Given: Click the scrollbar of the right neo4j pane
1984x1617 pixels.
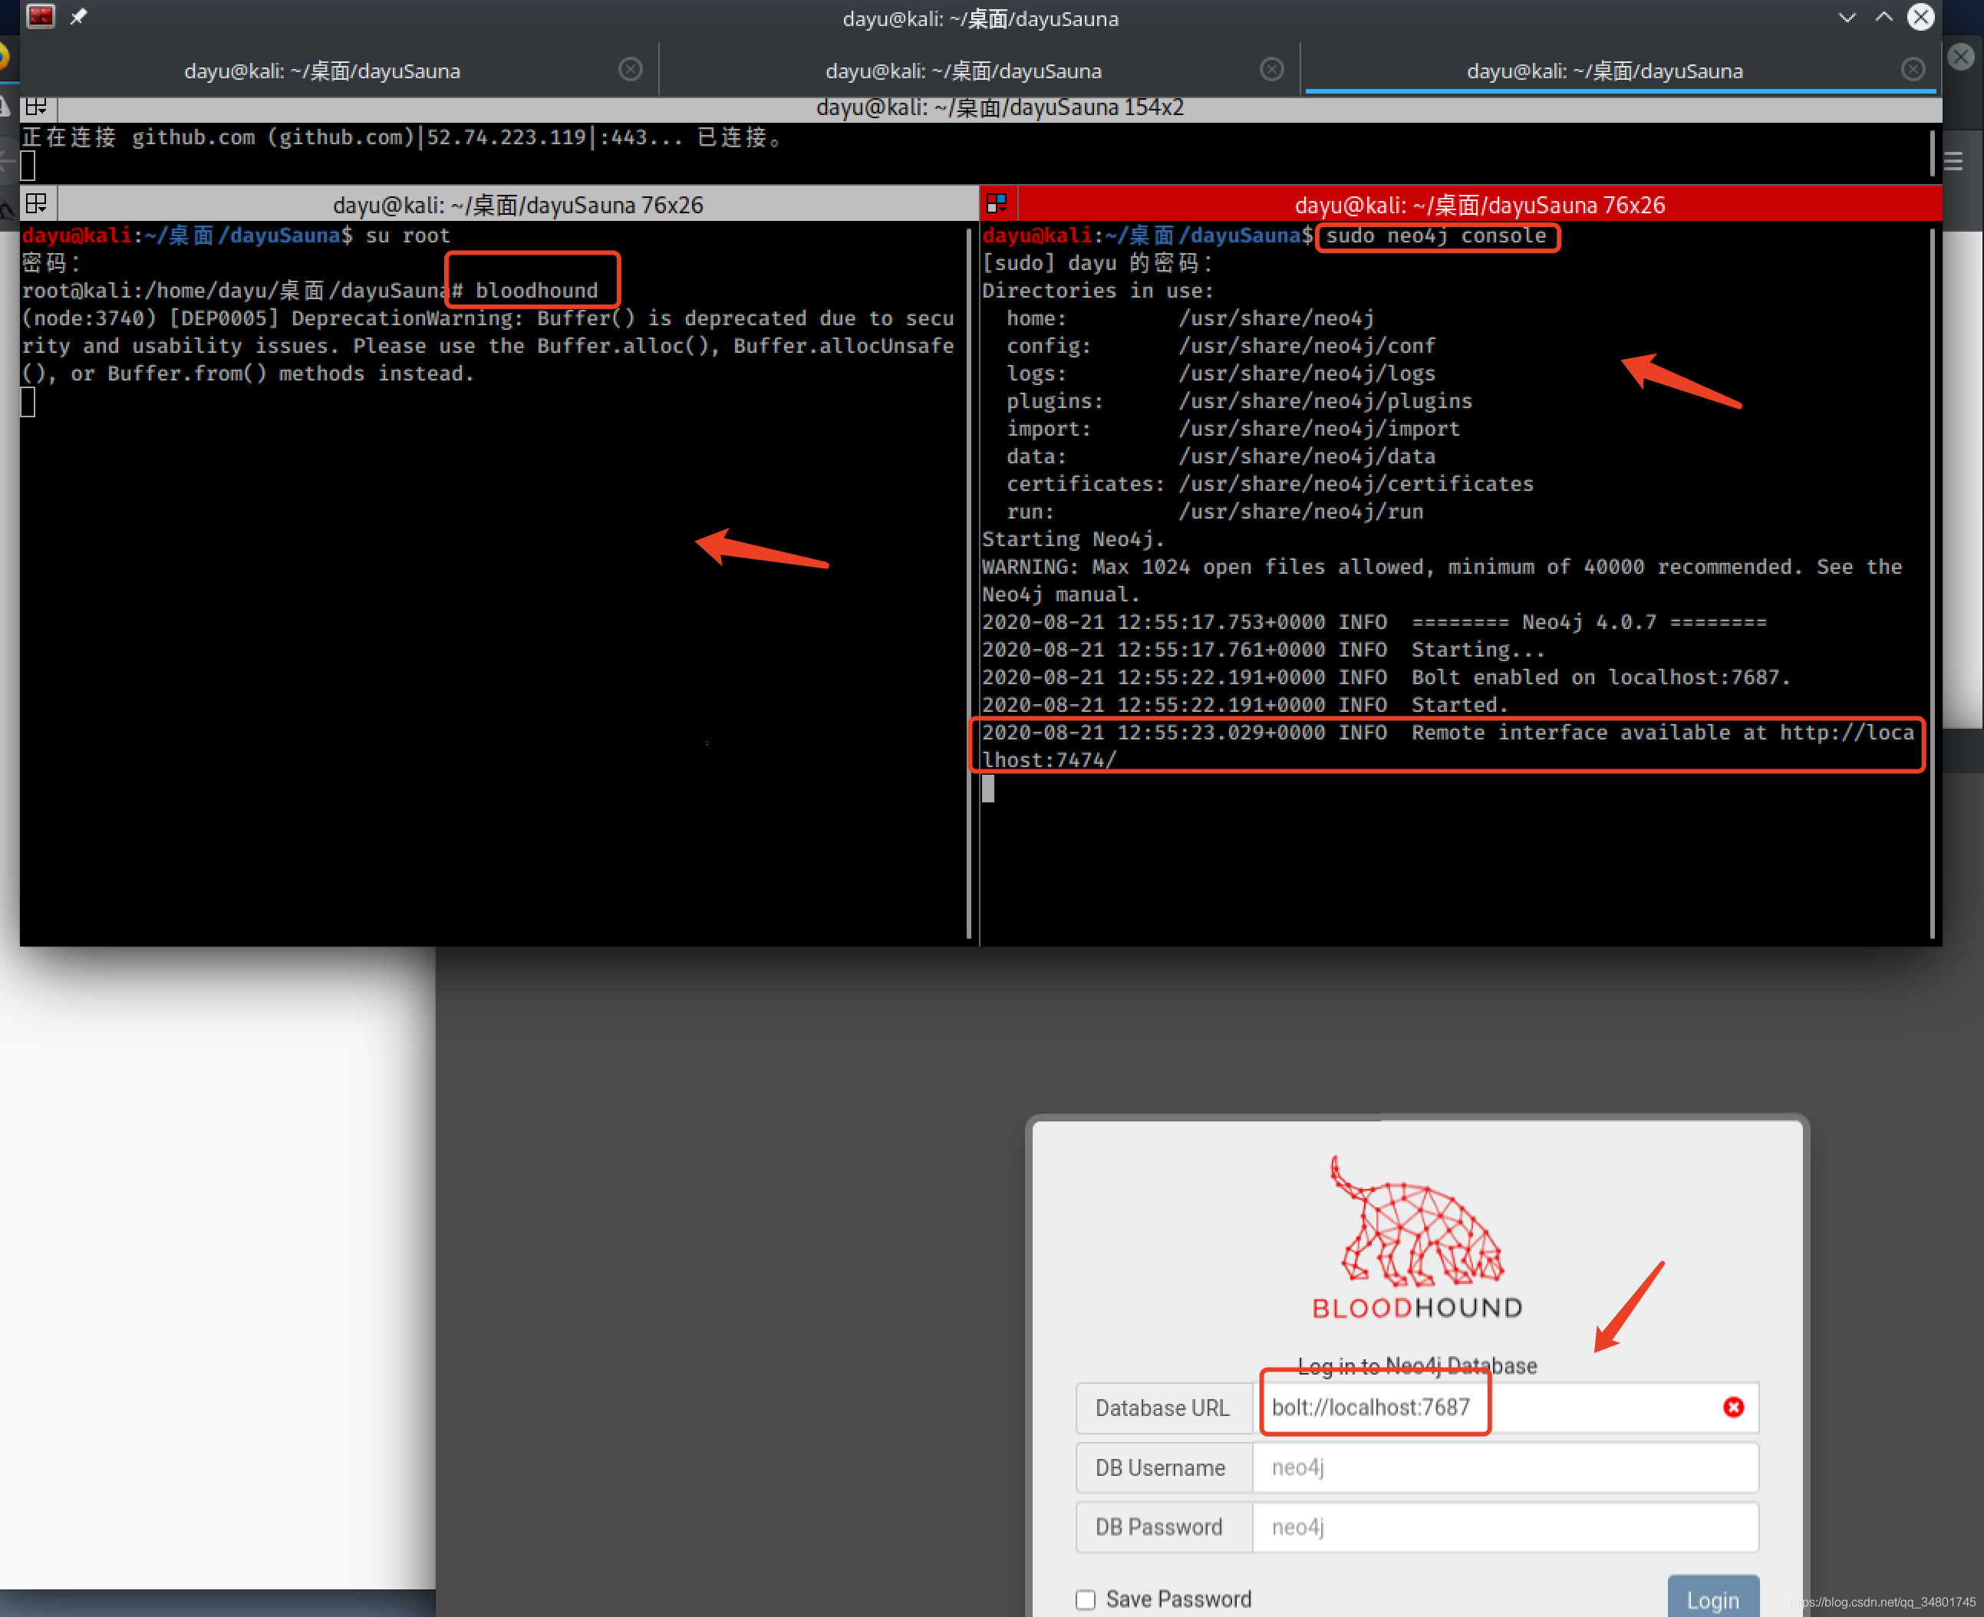Looking at the screenshot, I should pyautogui.click(x=1933, y=582).
